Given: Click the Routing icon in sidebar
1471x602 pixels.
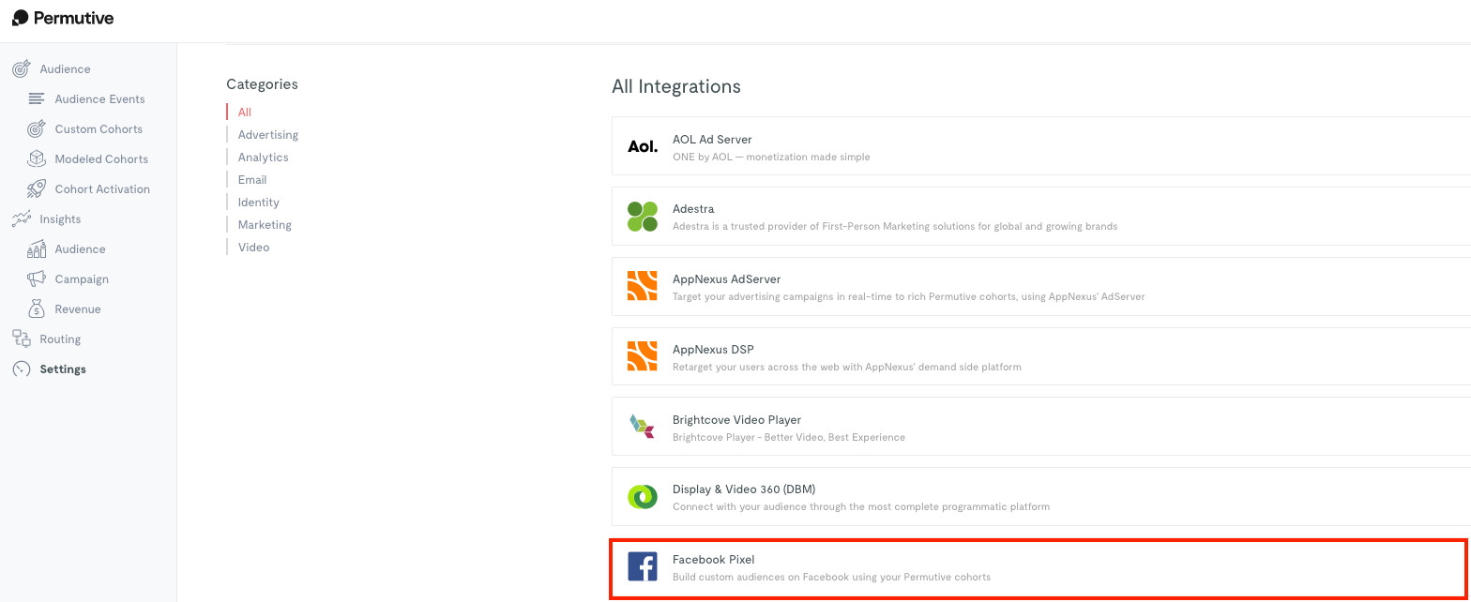Looking at the screenshot, I should click(x=21, y=339).
